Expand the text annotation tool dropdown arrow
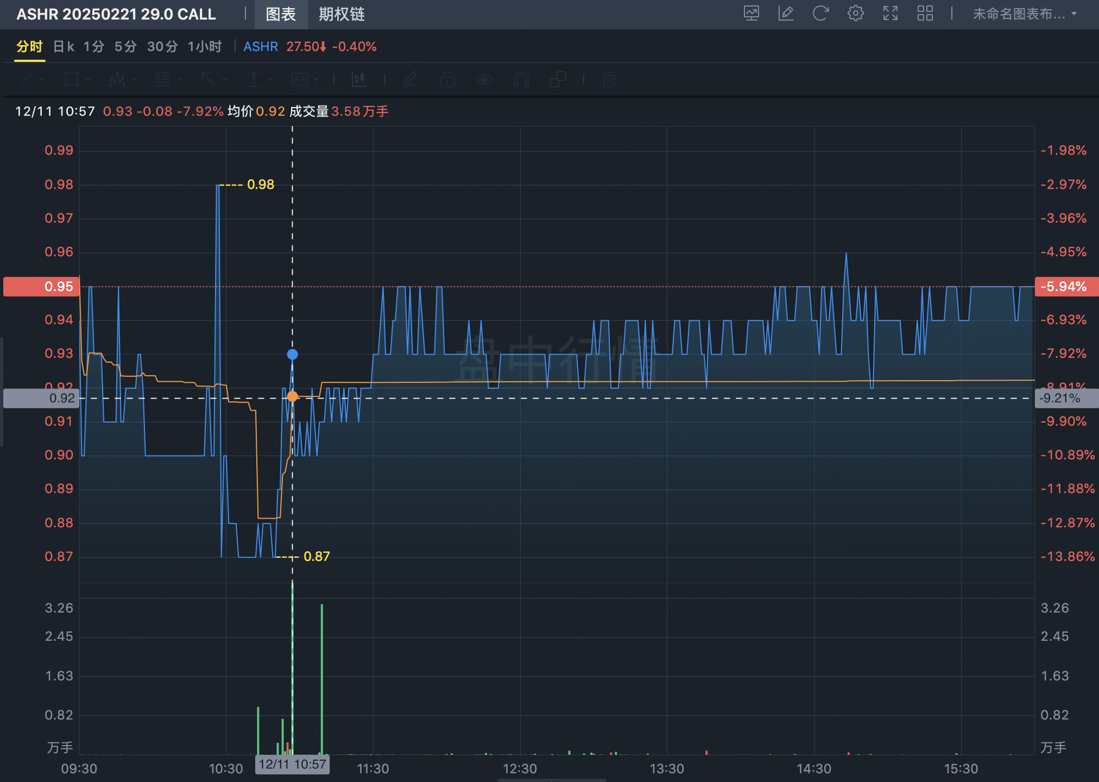The height and width of the screenshot is (782, 1099). click(316, 80)
